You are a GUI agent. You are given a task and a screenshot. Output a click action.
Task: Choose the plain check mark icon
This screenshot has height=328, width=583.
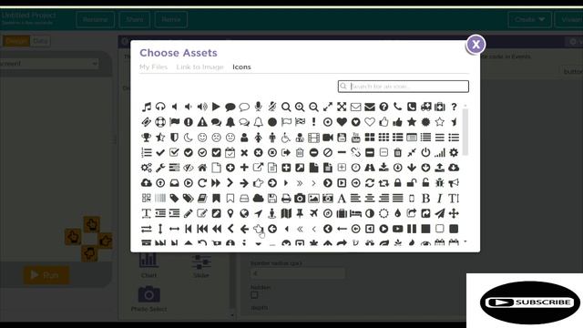(160, 152)
